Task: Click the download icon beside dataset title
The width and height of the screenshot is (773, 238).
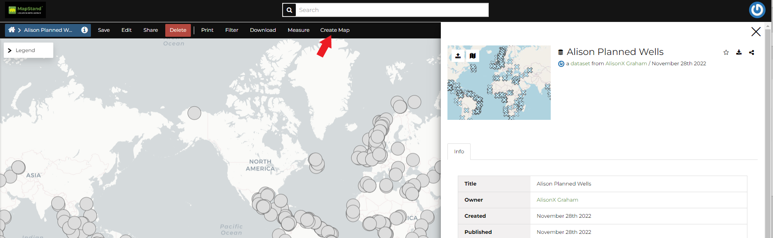Action: pyautogui.click(x=739, y=52)
